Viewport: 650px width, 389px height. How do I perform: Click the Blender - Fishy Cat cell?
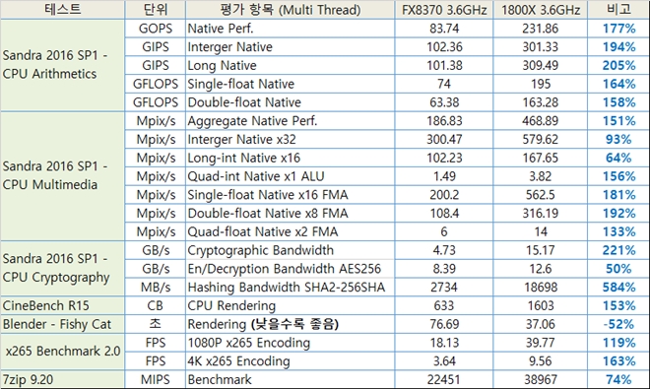[63, 324]
